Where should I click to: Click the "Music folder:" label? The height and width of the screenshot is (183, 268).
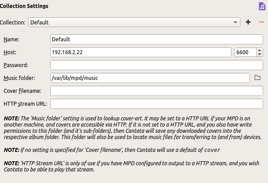pyautogui.click(x=20, y=78)
